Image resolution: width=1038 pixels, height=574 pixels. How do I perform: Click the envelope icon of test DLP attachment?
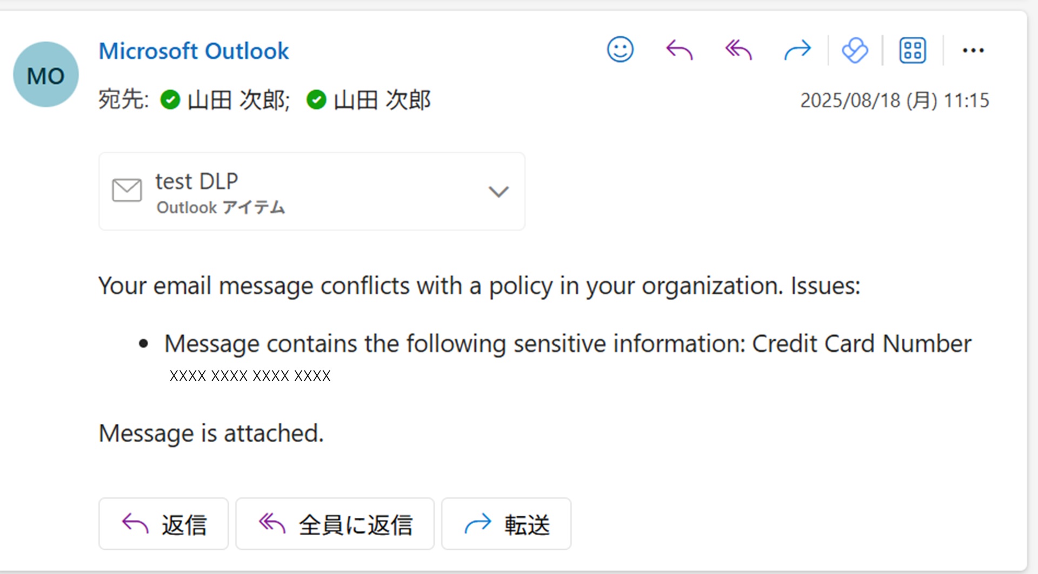point(127,191)
